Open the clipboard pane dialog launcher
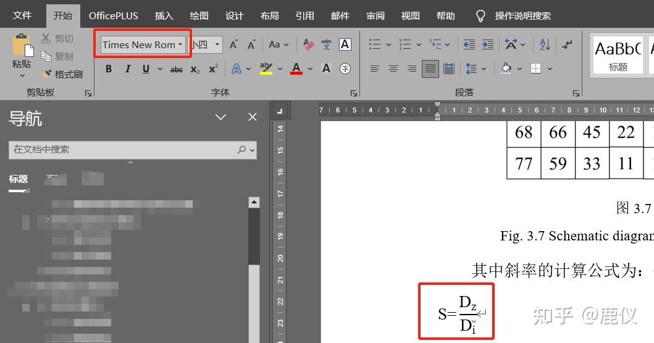This screenshot has height=343, width=654. 88,93
